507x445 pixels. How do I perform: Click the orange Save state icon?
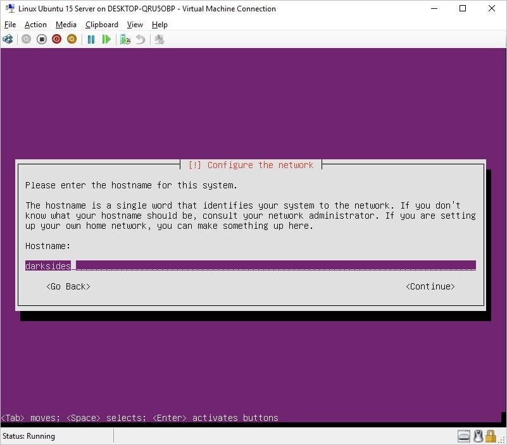pyautogui.click(x=72, y=39)
